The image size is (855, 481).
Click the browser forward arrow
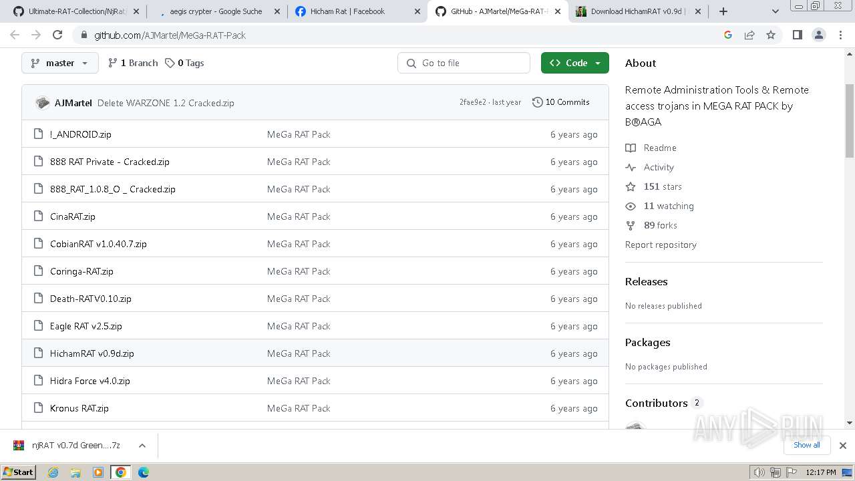click(36, 35)
